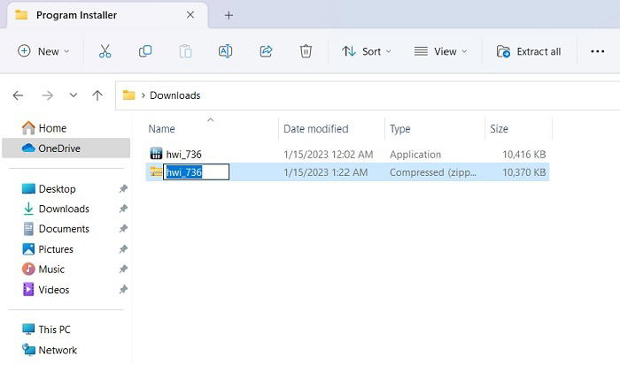Click the Delete trash can icon

point(306,51)
